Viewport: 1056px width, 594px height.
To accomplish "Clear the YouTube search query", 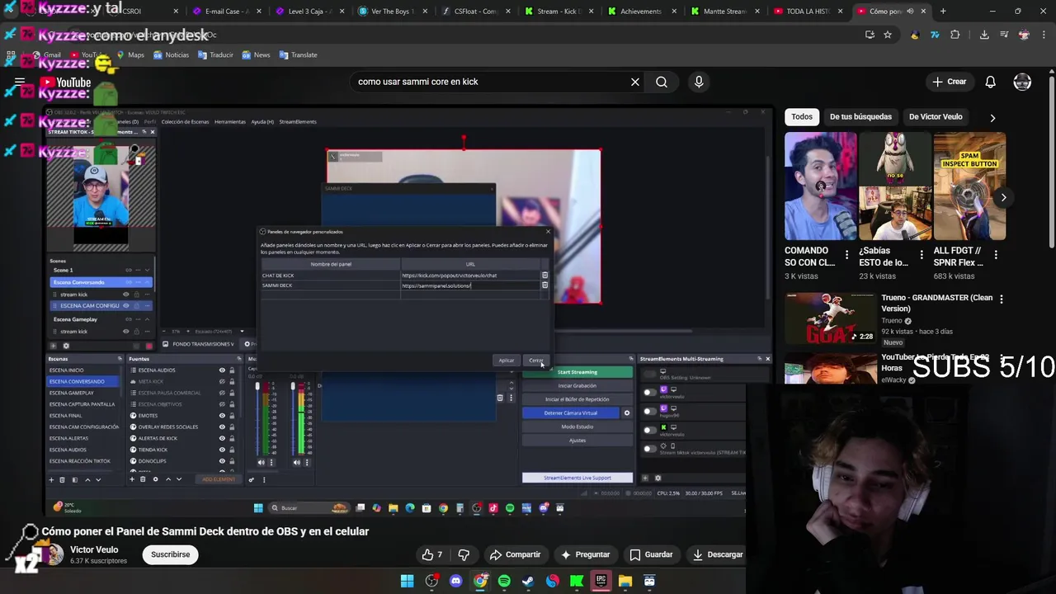I will pyautogui.click(x=635, y=82).
